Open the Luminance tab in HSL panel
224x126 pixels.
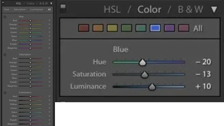click(x=37, y=10)
